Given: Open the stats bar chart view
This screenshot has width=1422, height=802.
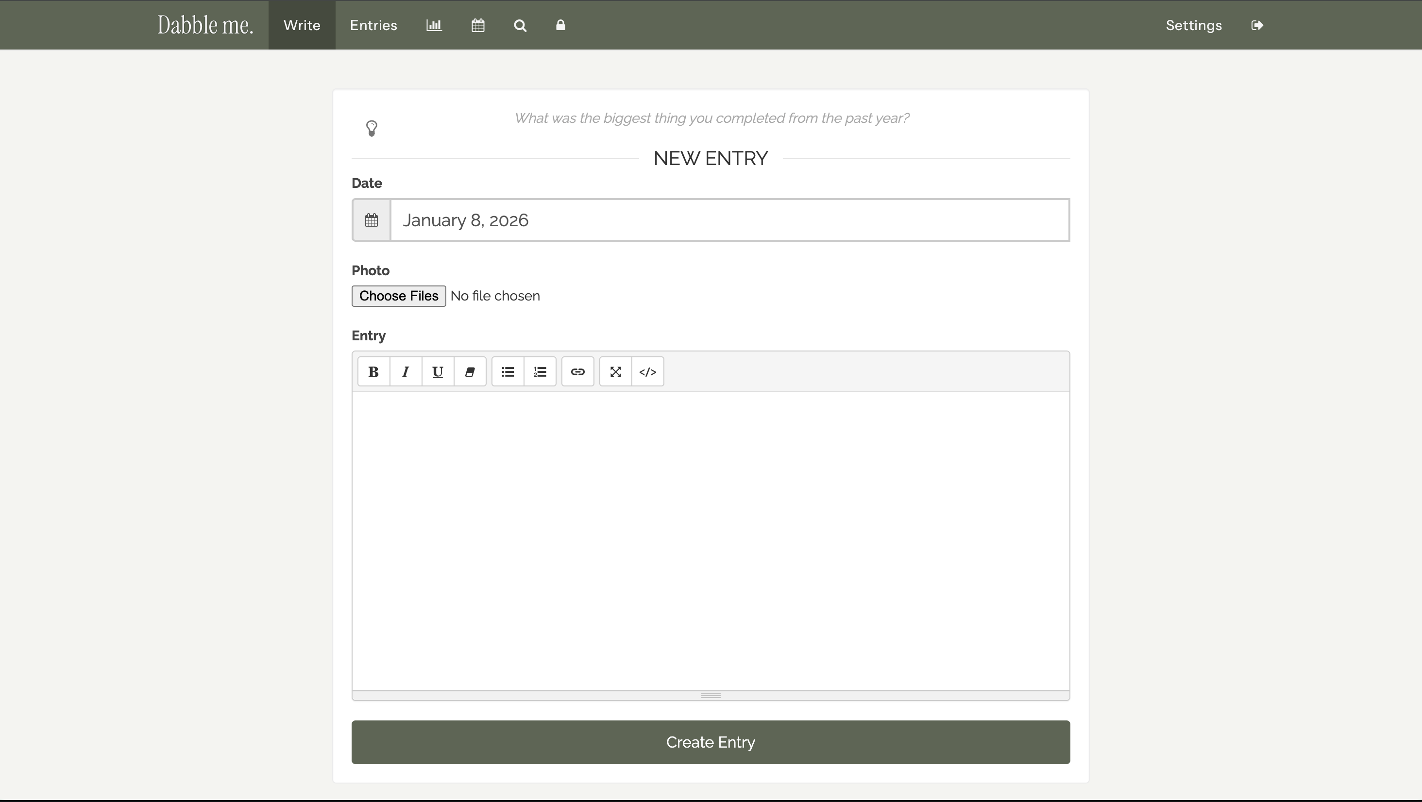Looking at the screenshot, I should tap(434, 25).
